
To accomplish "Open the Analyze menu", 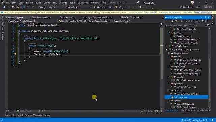I will [x=63, y=3].
